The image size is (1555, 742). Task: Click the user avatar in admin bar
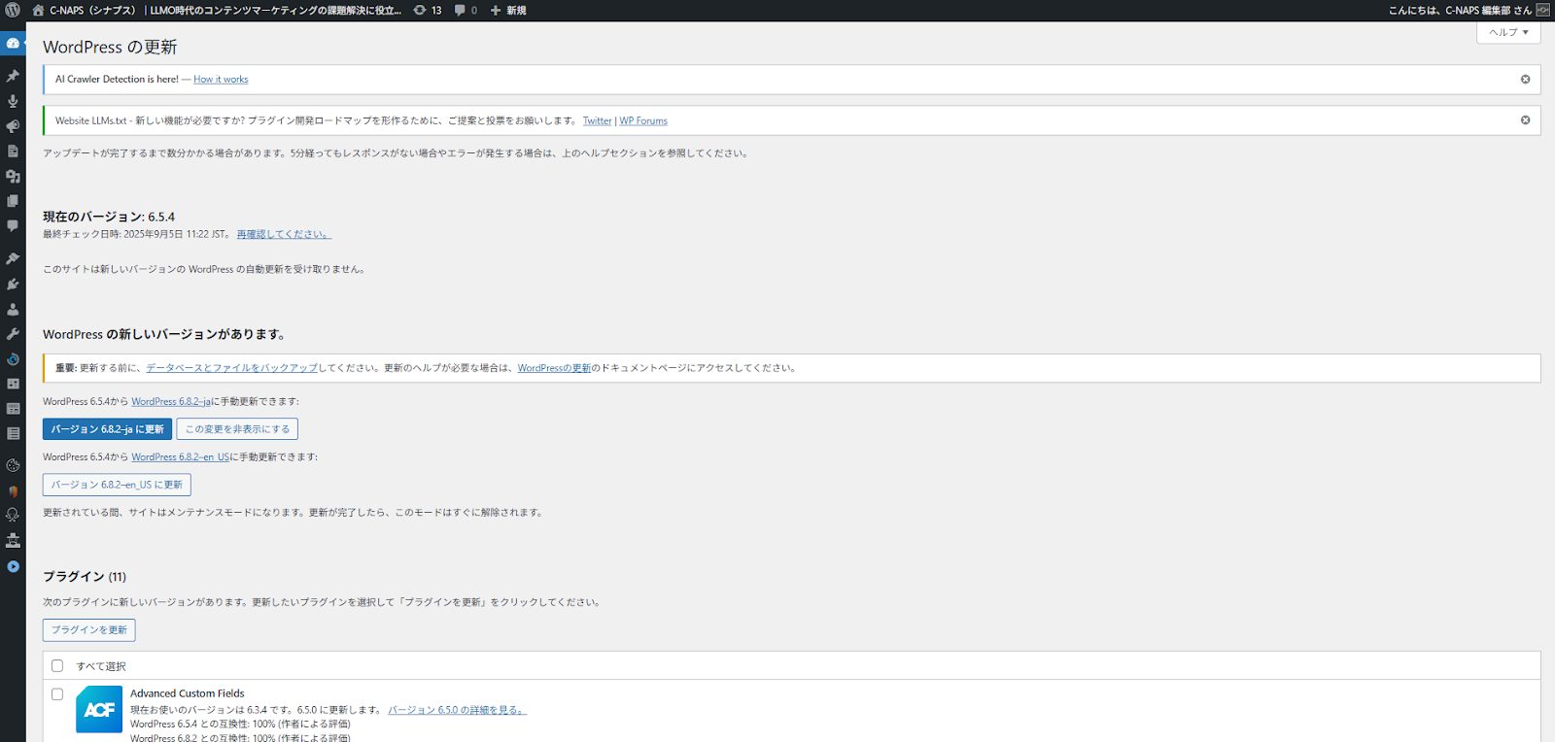(1542, 10)
